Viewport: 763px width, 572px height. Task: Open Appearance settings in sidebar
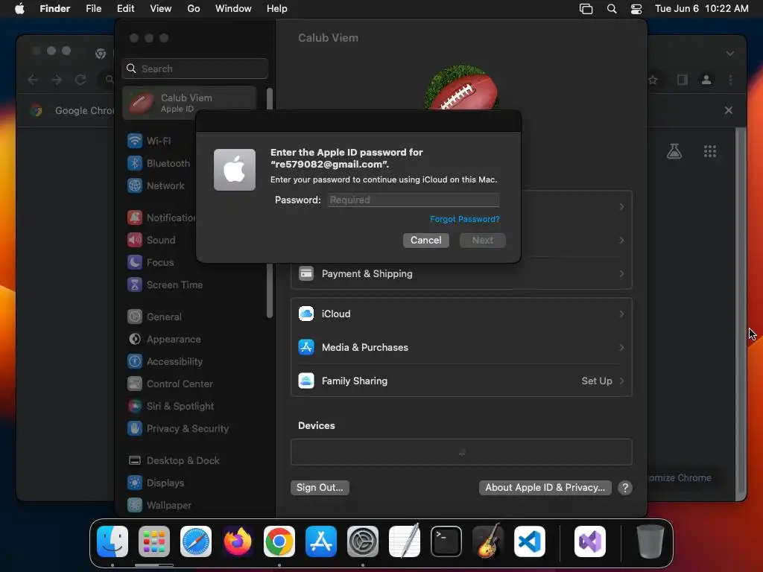[x=163, y=339]
